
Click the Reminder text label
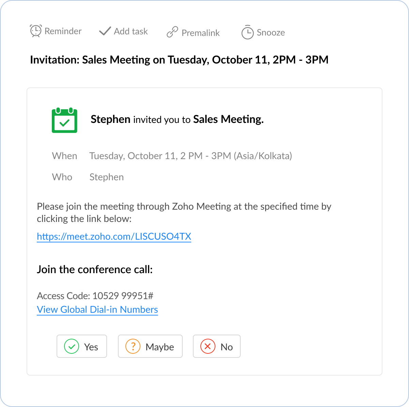(63, 31)
